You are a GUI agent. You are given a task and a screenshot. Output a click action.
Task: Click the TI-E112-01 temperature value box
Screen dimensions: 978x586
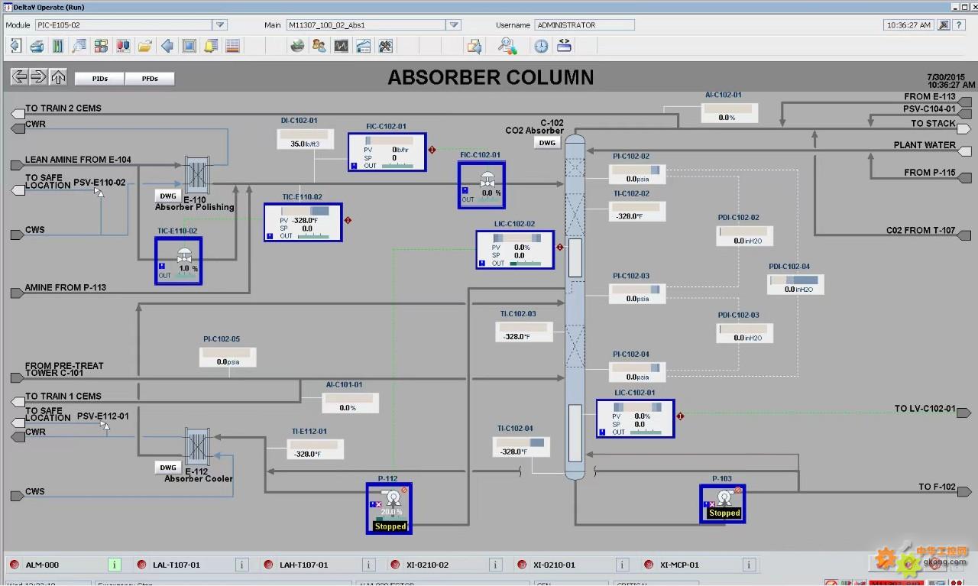click(x=315, y=449)
